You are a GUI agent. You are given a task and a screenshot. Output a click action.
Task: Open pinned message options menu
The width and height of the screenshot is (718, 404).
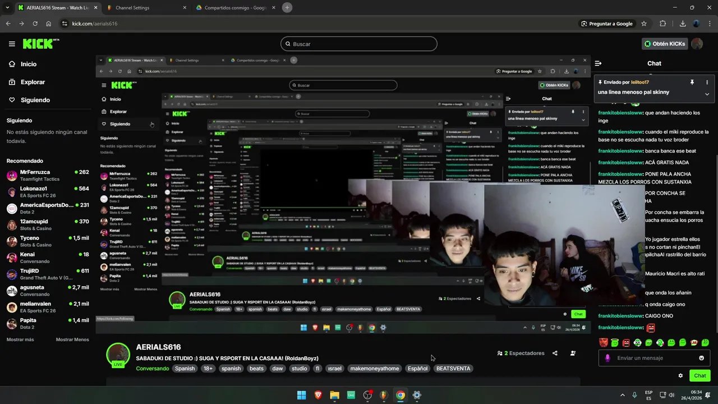707,82
